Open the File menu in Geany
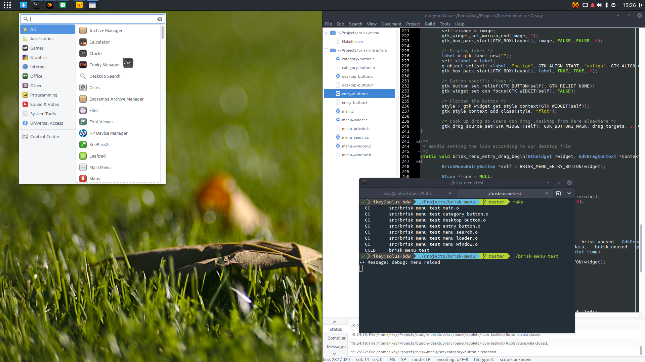The width and height of the screenshot is (645, 362). 328,24
